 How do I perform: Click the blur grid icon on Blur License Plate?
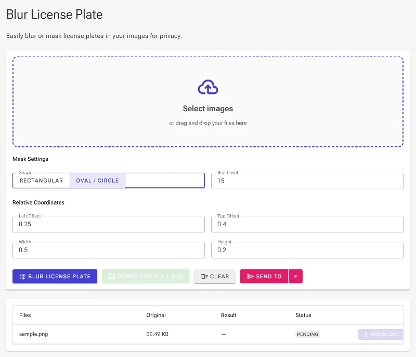(x=23, y=277)
